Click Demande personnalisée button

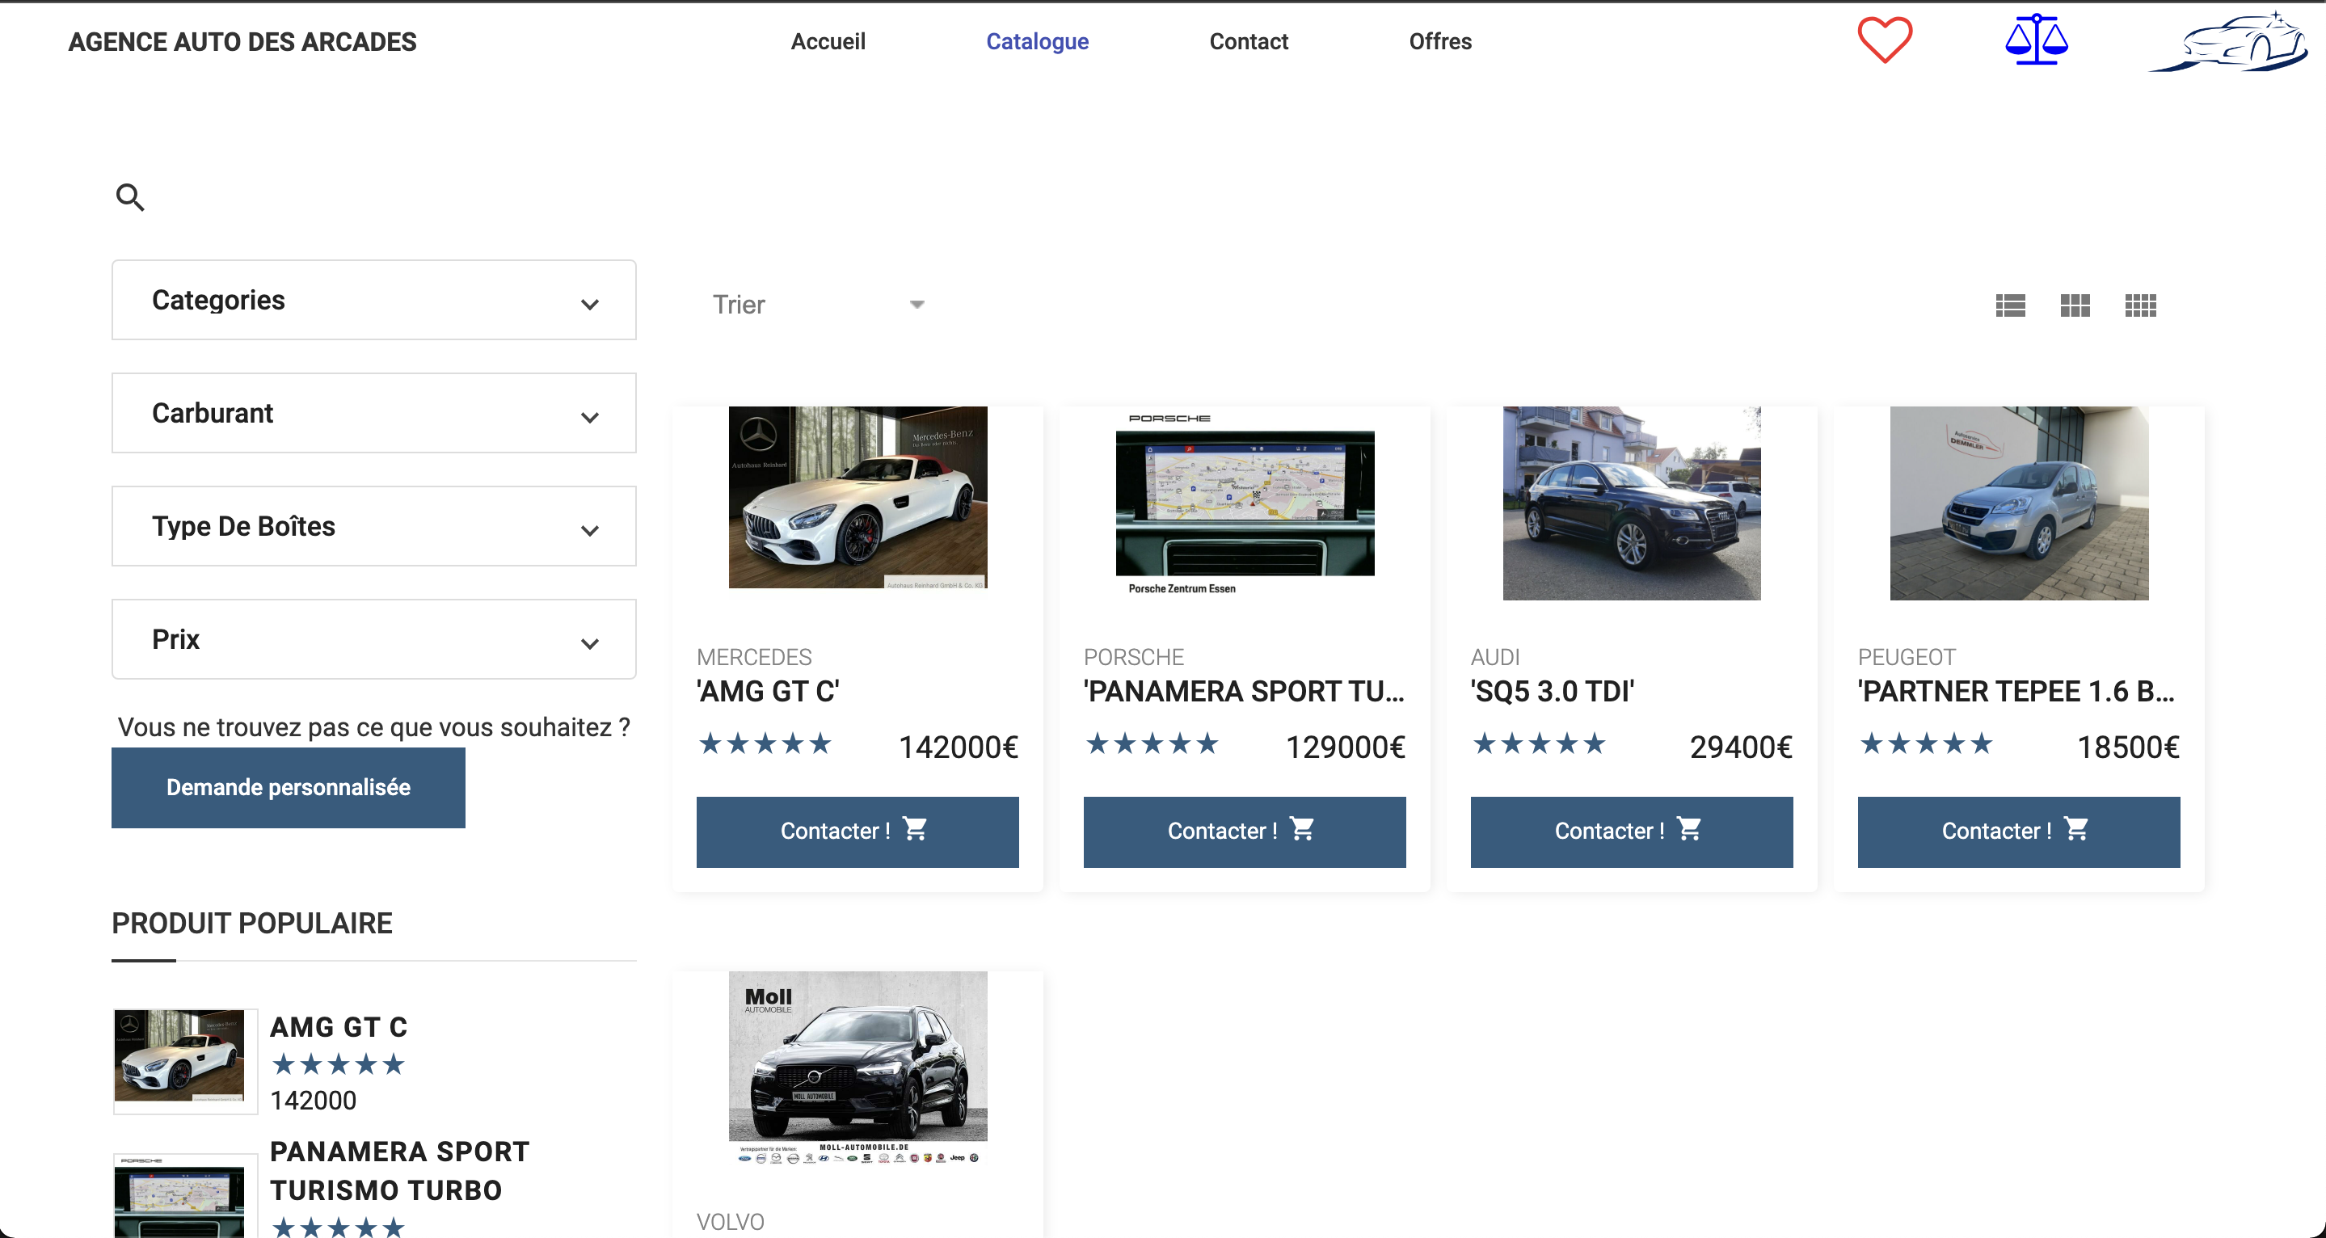coord(288,787)
